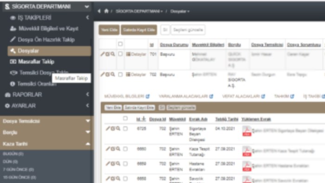Switch to the YARALANMA ALACAKLARI tab

click(x=183, y=96)
